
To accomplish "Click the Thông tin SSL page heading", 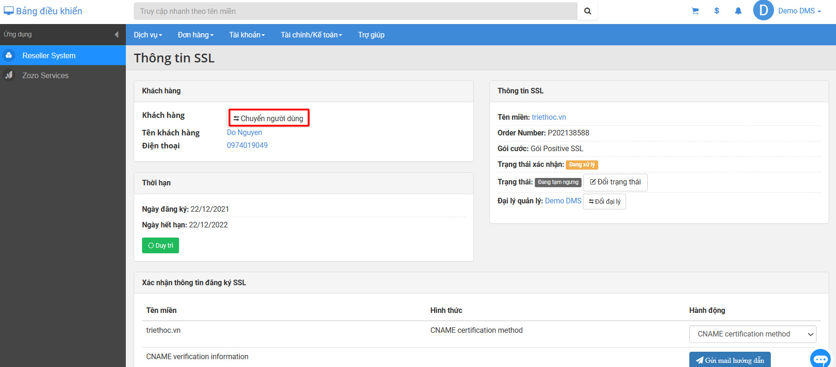I will coord(174,58).
